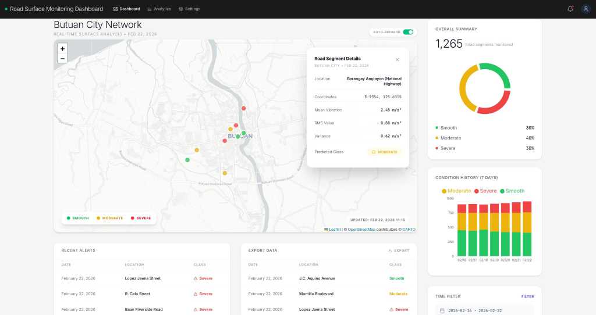Zoom in on the map
The image size is (596, 315).
tap(62, 49)
